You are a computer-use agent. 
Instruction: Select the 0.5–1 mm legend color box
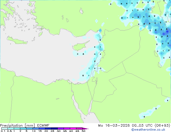coord(11,128)
